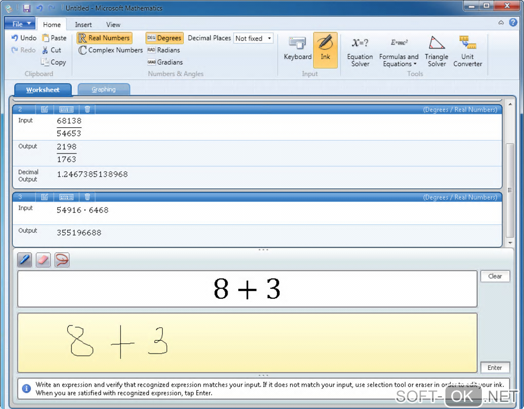Click the undo arrow in quick access toolbar
The height and width of the screenshot is (409, 524).
click(x=40, y=8)
